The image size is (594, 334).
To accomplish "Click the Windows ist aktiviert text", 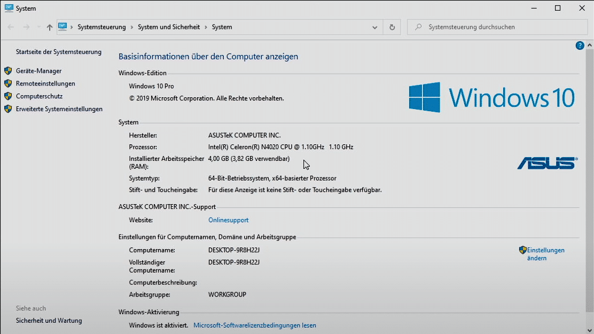I will [158, 325].
